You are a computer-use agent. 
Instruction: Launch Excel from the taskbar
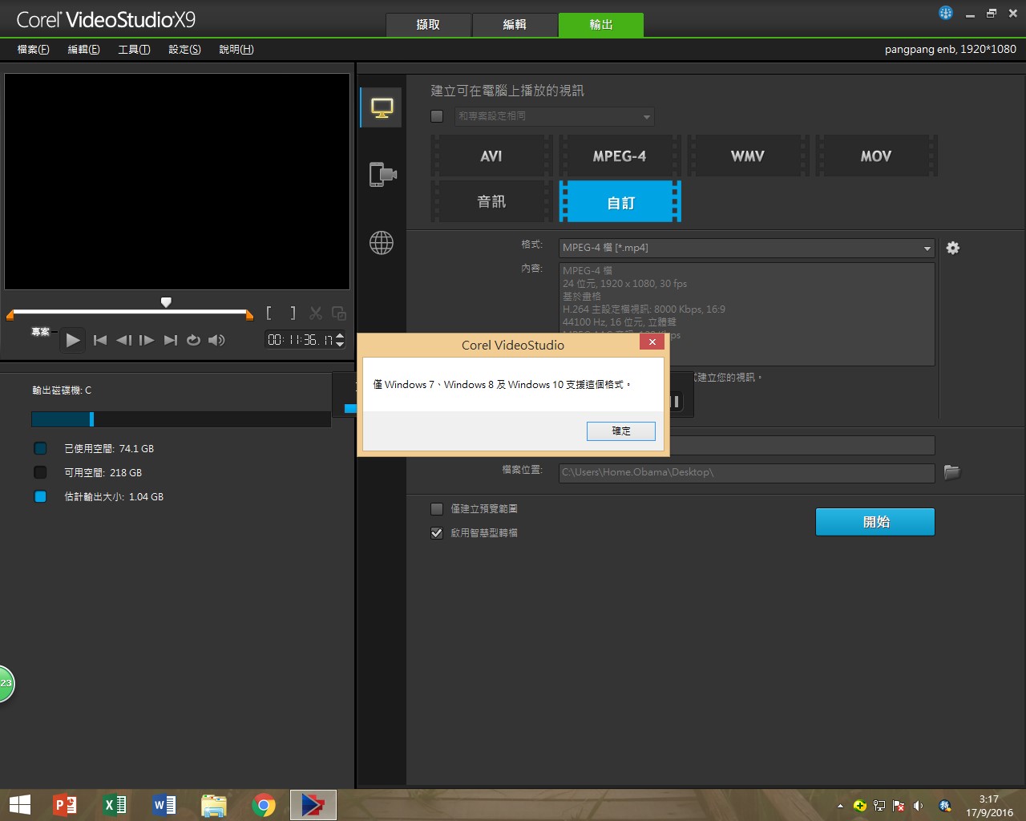coord(115,805)
